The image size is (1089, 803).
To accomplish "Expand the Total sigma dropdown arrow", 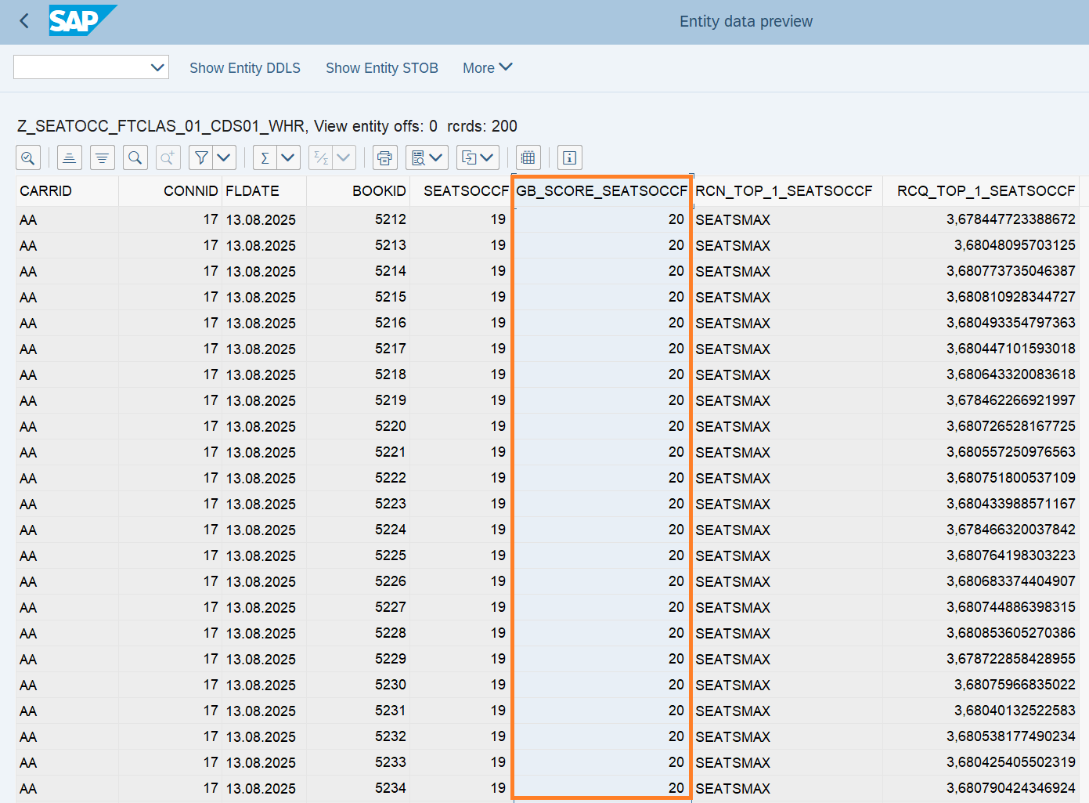I will [288, 158].
